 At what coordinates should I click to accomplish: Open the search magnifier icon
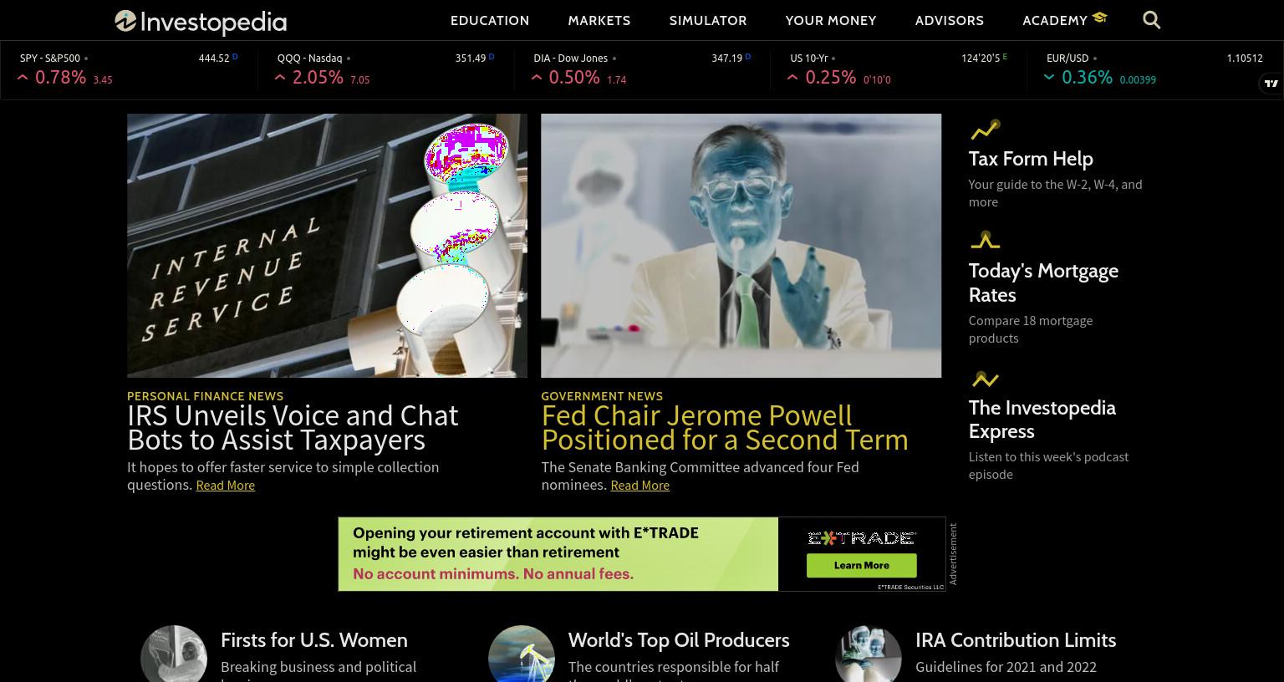tap(1151, 20)
